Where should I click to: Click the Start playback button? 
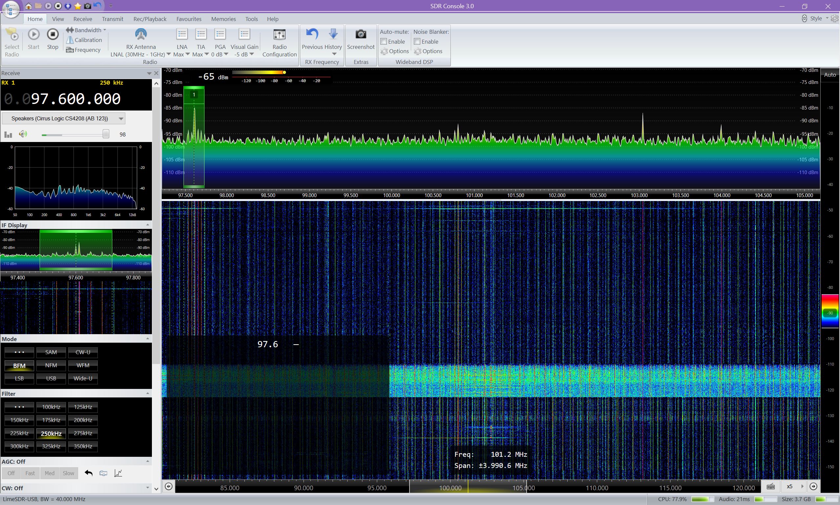click(33, 34)
